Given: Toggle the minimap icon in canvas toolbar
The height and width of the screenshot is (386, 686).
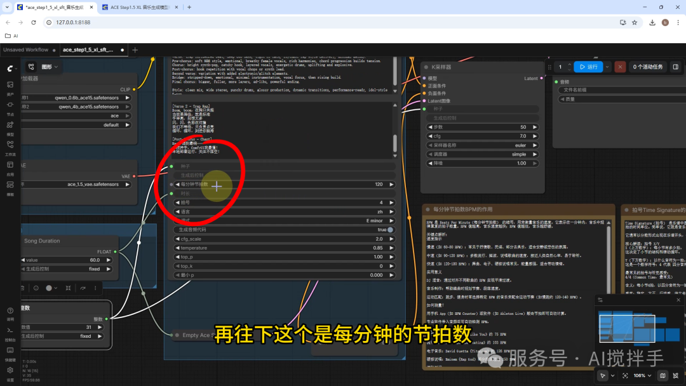Looking at the screenshot, I should (662, 375).
